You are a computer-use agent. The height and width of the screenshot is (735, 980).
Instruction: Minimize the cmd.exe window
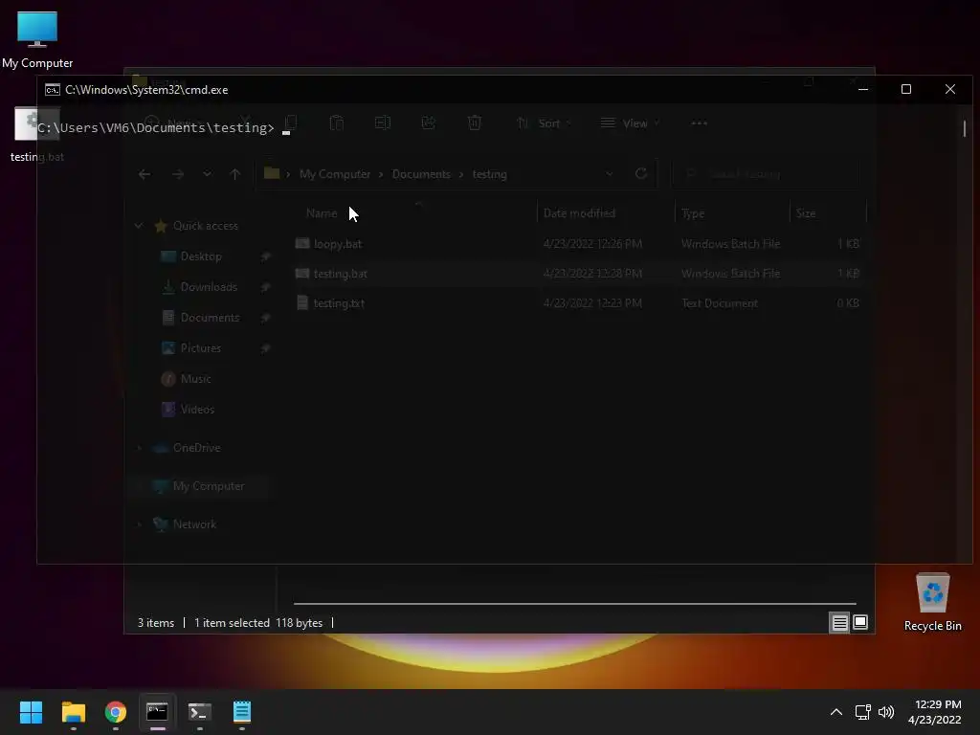863,89
